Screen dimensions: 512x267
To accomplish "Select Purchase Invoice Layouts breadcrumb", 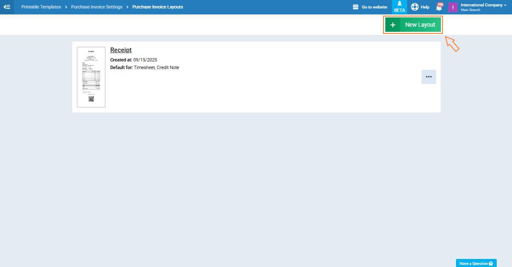I will click(x=158, y=7).
